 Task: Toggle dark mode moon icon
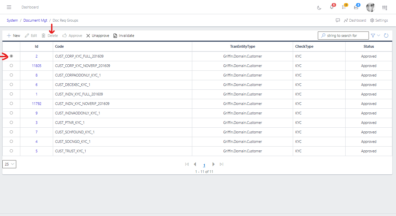tap(319, 7)
